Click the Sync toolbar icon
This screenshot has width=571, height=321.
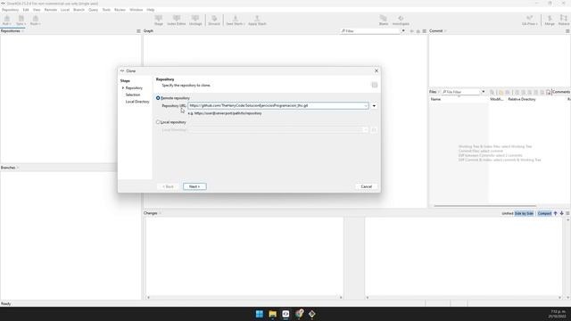pos(21,20)
